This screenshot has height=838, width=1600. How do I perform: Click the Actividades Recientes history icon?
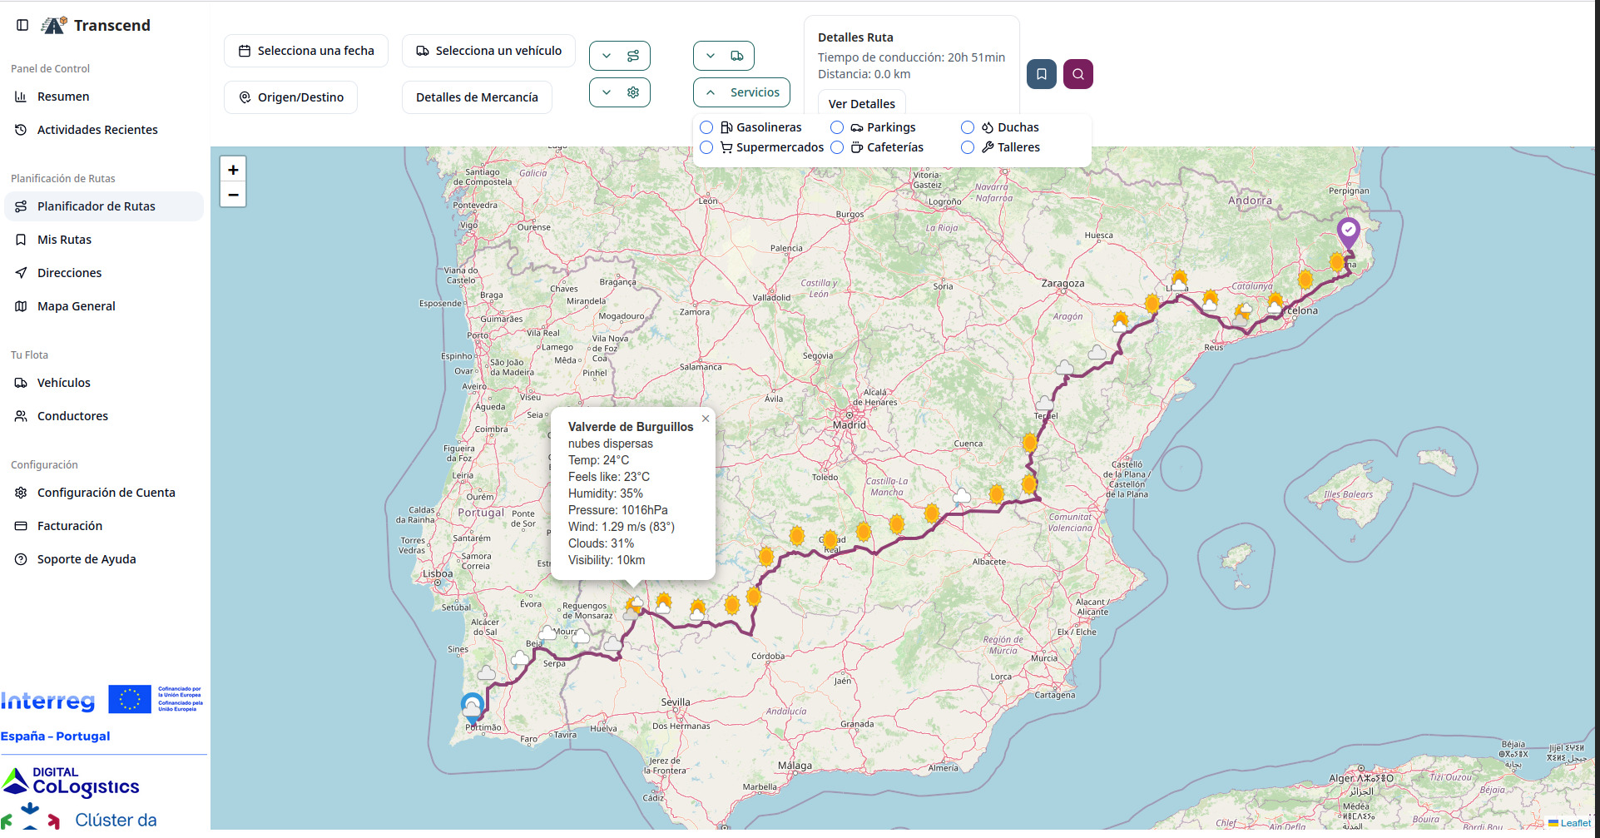click(21, 130)
